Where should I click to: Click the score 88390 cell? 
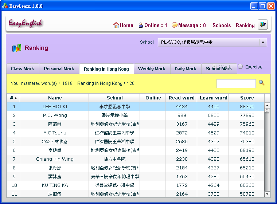pos(247,107)
